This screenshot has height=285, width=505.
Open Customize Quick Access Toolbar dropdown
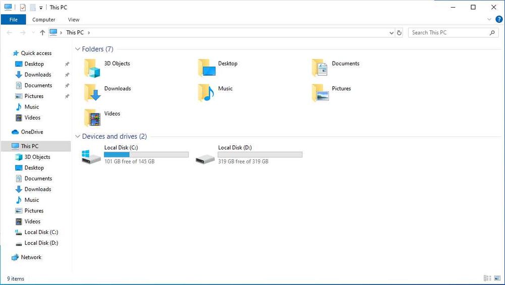click(41, 8)
